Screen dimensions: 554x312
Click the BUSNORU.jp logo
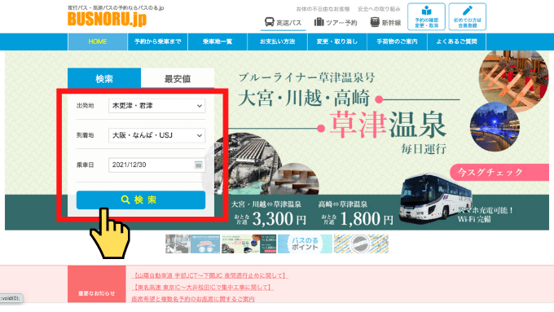(107, 19)
